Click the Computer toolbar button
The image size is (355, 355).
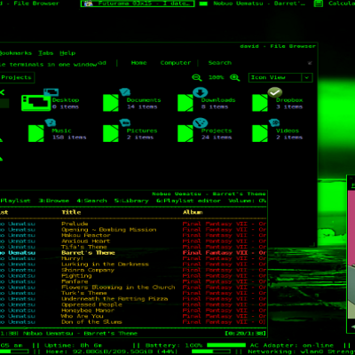[x=176, y=63]
